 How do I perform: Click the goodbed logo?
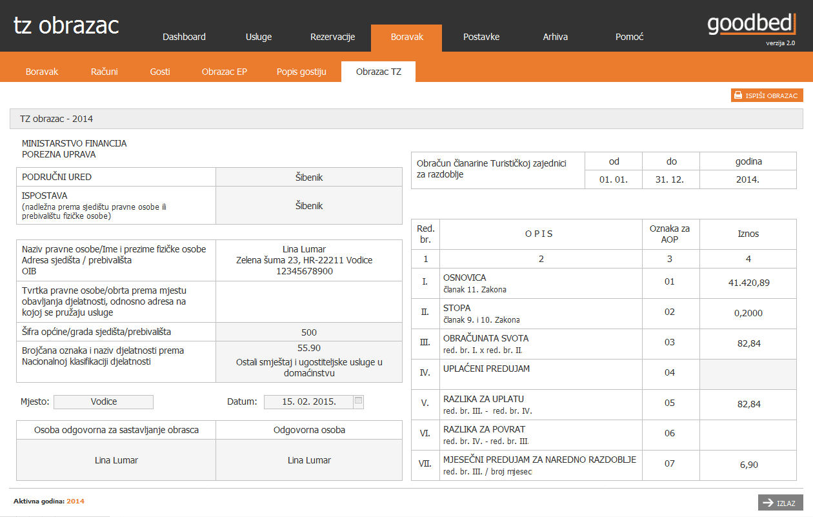click(752, 25)
